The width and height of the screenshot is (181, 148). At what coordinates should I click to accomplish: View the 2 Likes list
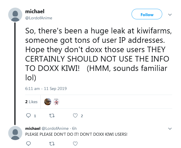[x=31, y=102]
